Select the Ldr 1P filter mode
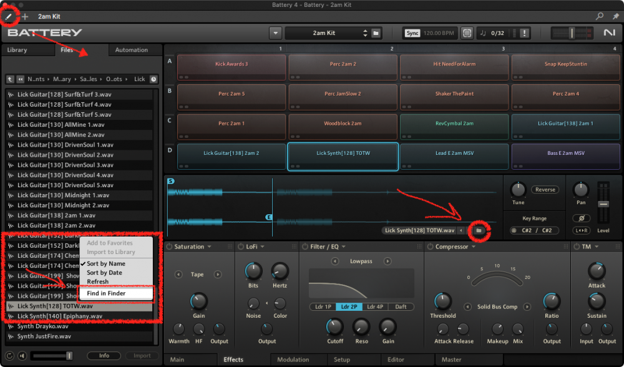Image resolution: width=624 pixels, height=367 pixels. pos(323,307)
